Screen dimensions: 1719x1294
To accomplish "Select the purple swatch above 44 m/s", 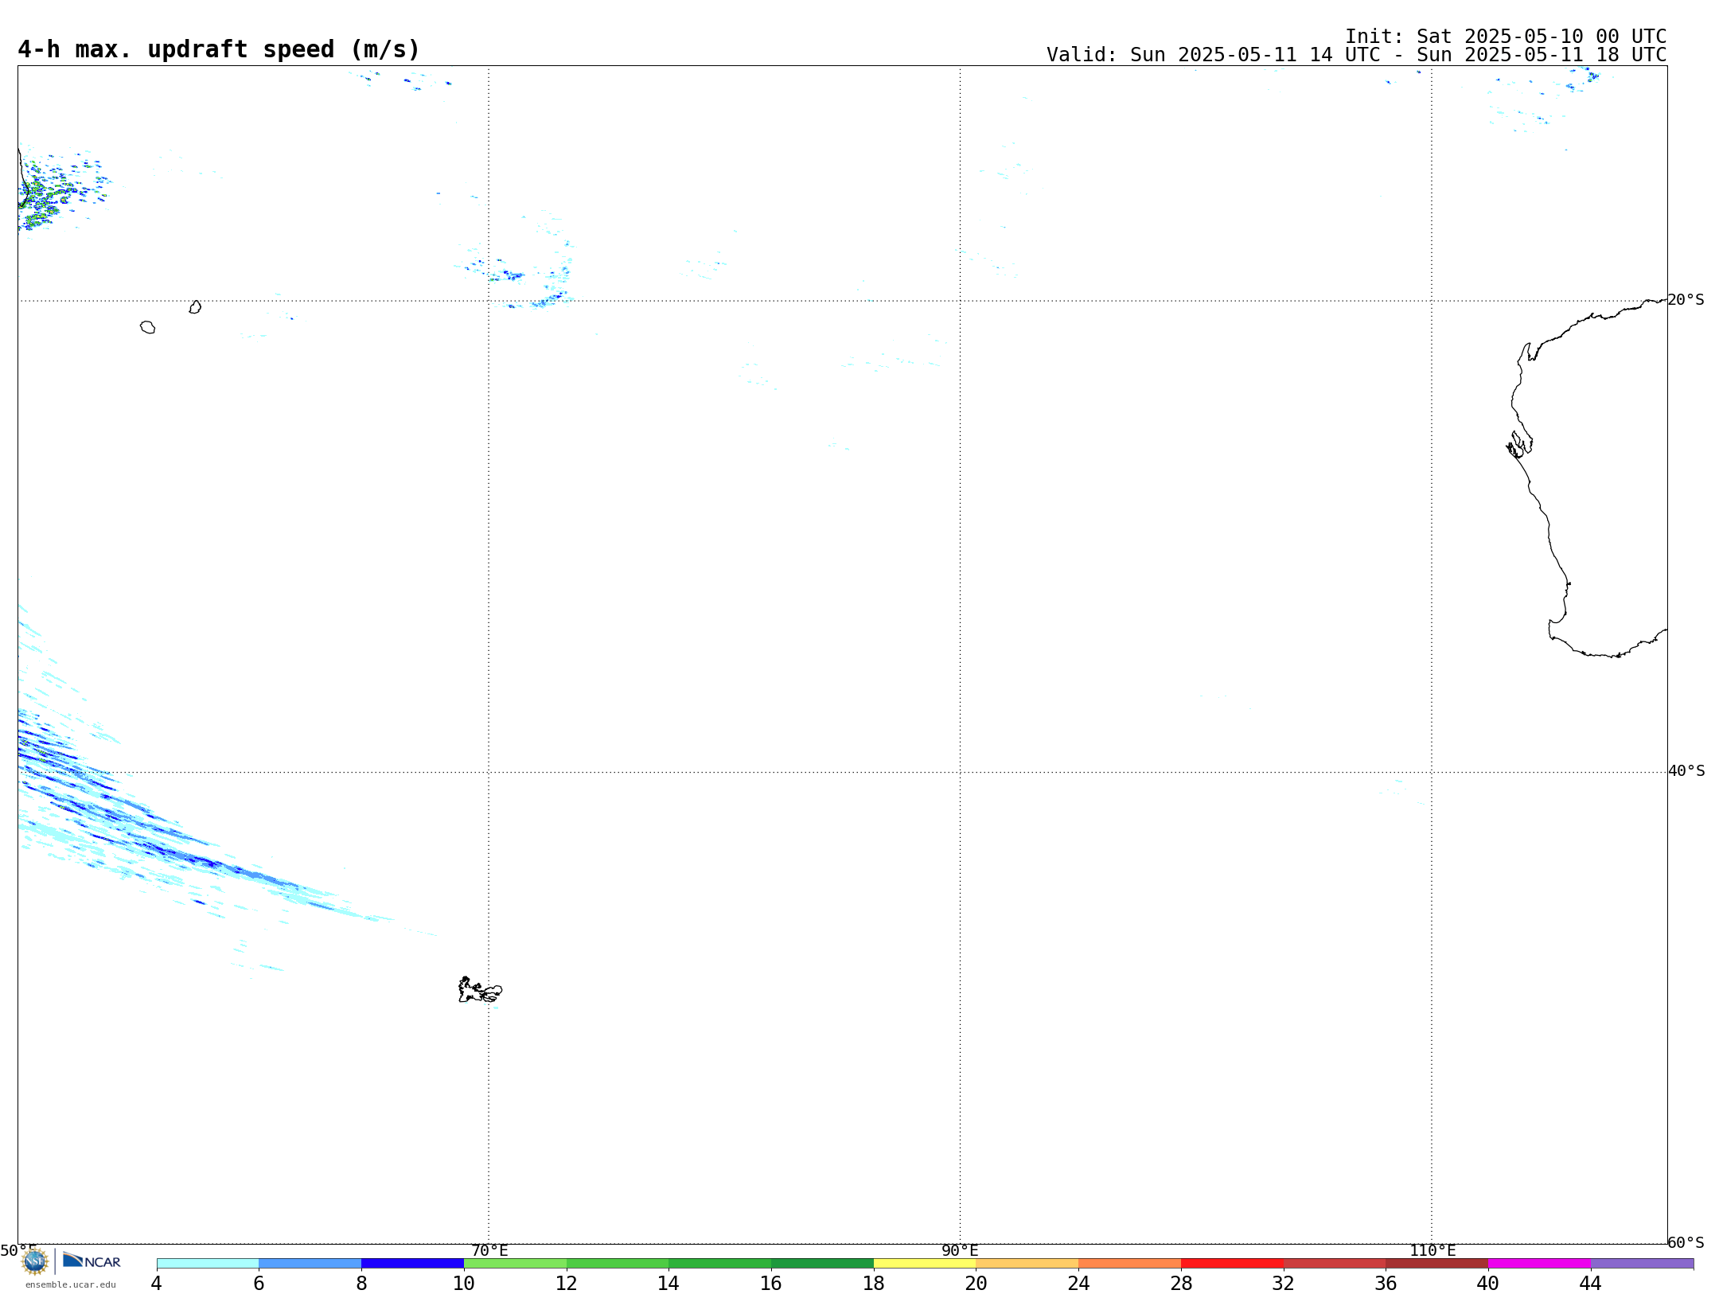I will 1642,1263.
